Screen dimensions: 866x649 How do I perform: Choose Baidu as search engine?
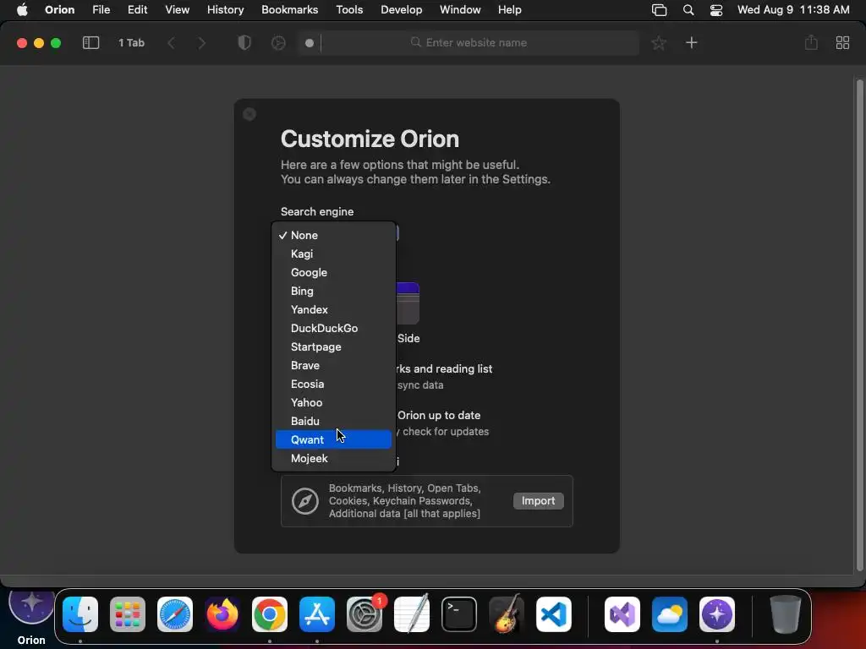333,421
